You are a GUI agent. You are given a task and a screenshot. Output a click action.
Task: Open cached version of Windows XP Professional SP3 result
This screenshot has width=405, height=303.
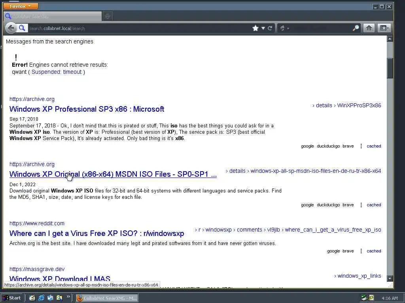pos(374,146)
